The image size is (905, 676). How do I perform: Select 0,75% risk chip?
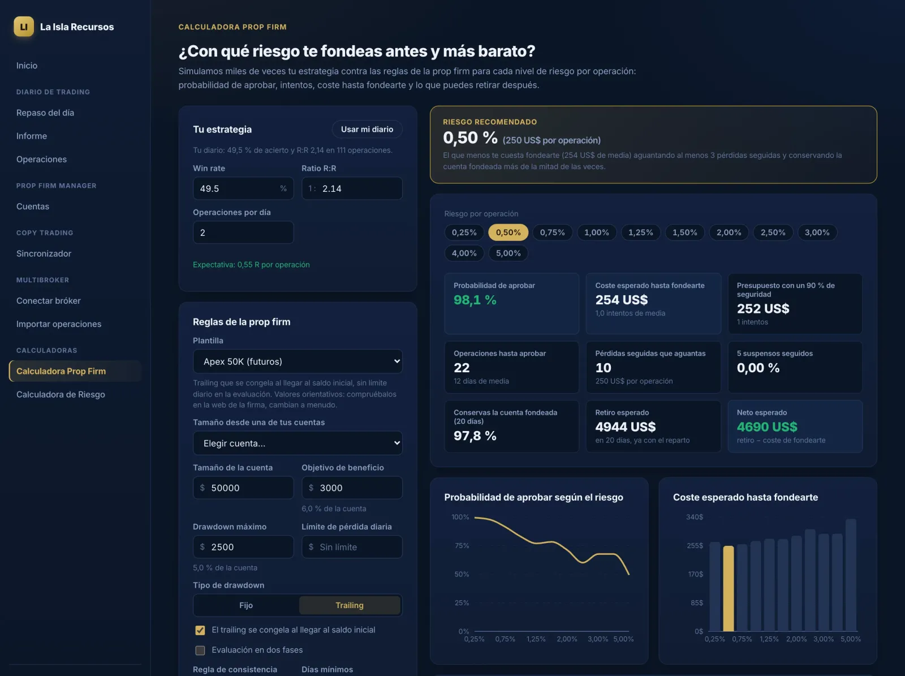click(553, 232)
